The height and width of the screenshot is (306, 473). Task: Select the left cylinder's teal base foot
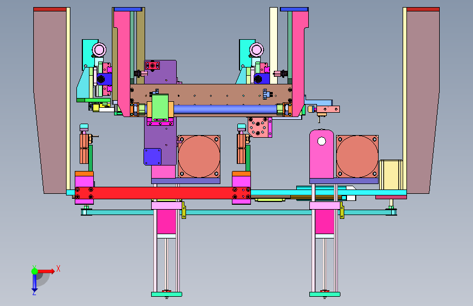coord(166,294)
